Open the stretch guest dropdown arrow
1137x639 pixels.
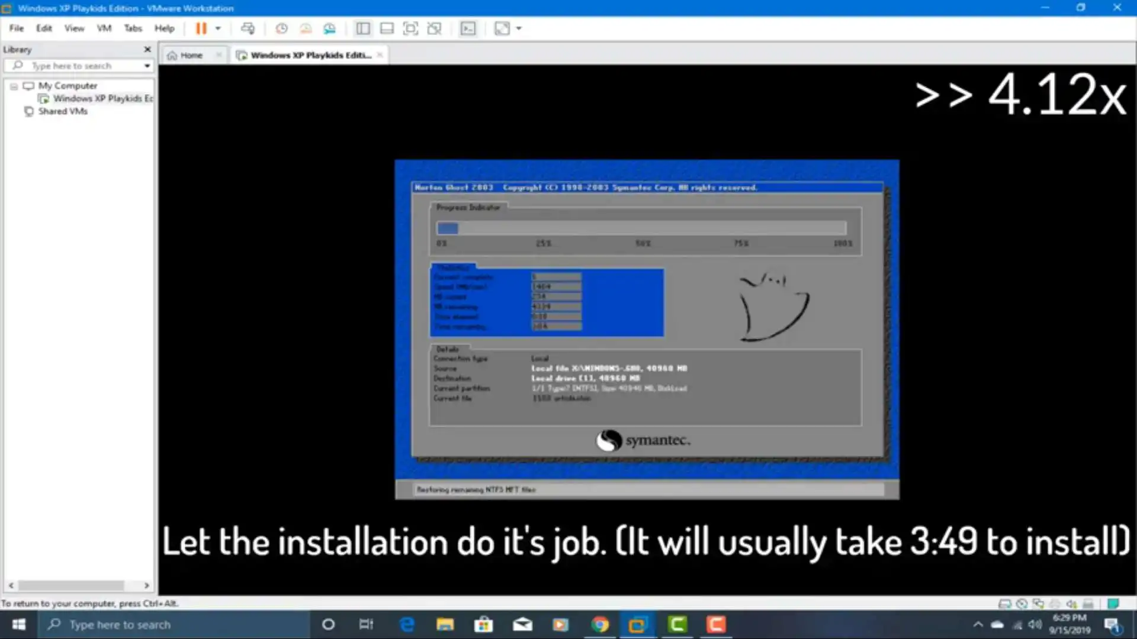(519, 28)
